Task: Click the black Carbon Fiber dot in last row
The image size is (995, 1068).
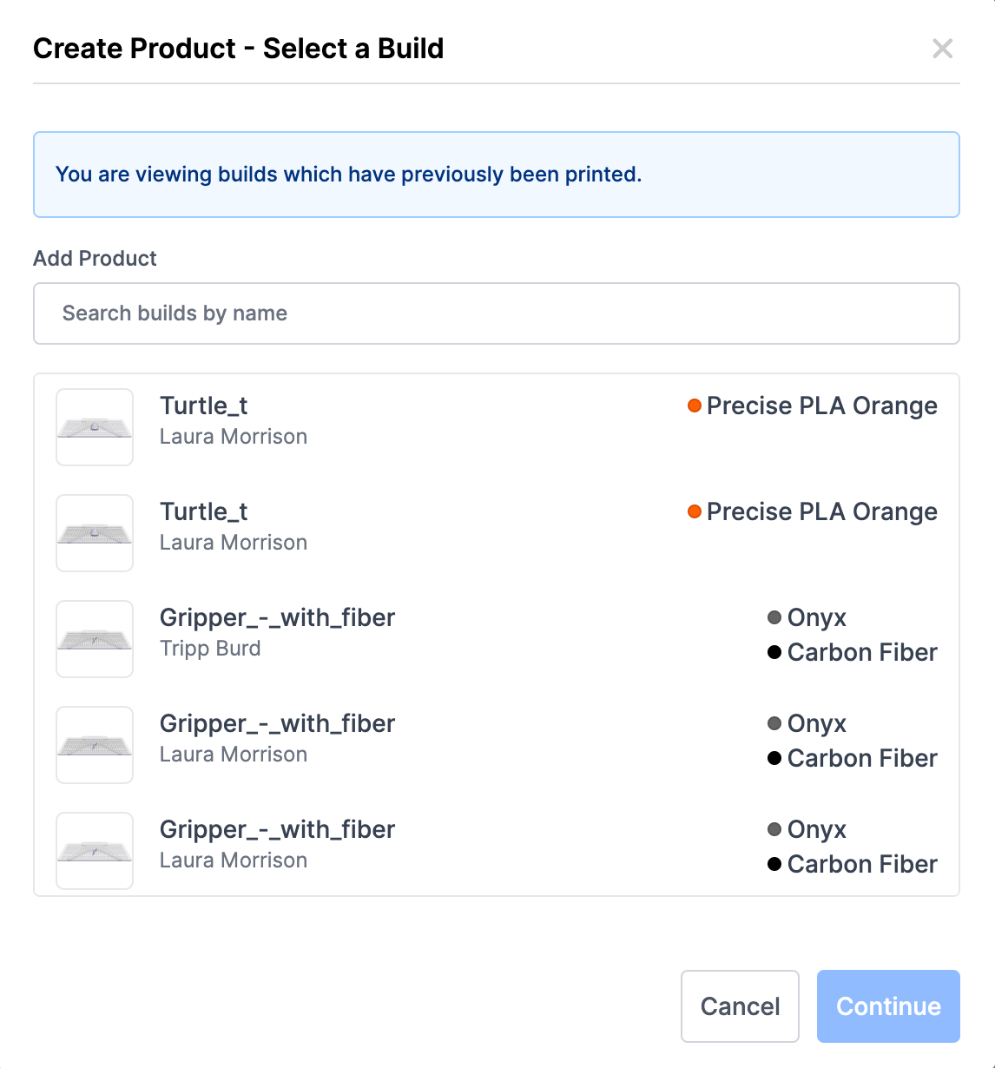Action: (774, 864)
